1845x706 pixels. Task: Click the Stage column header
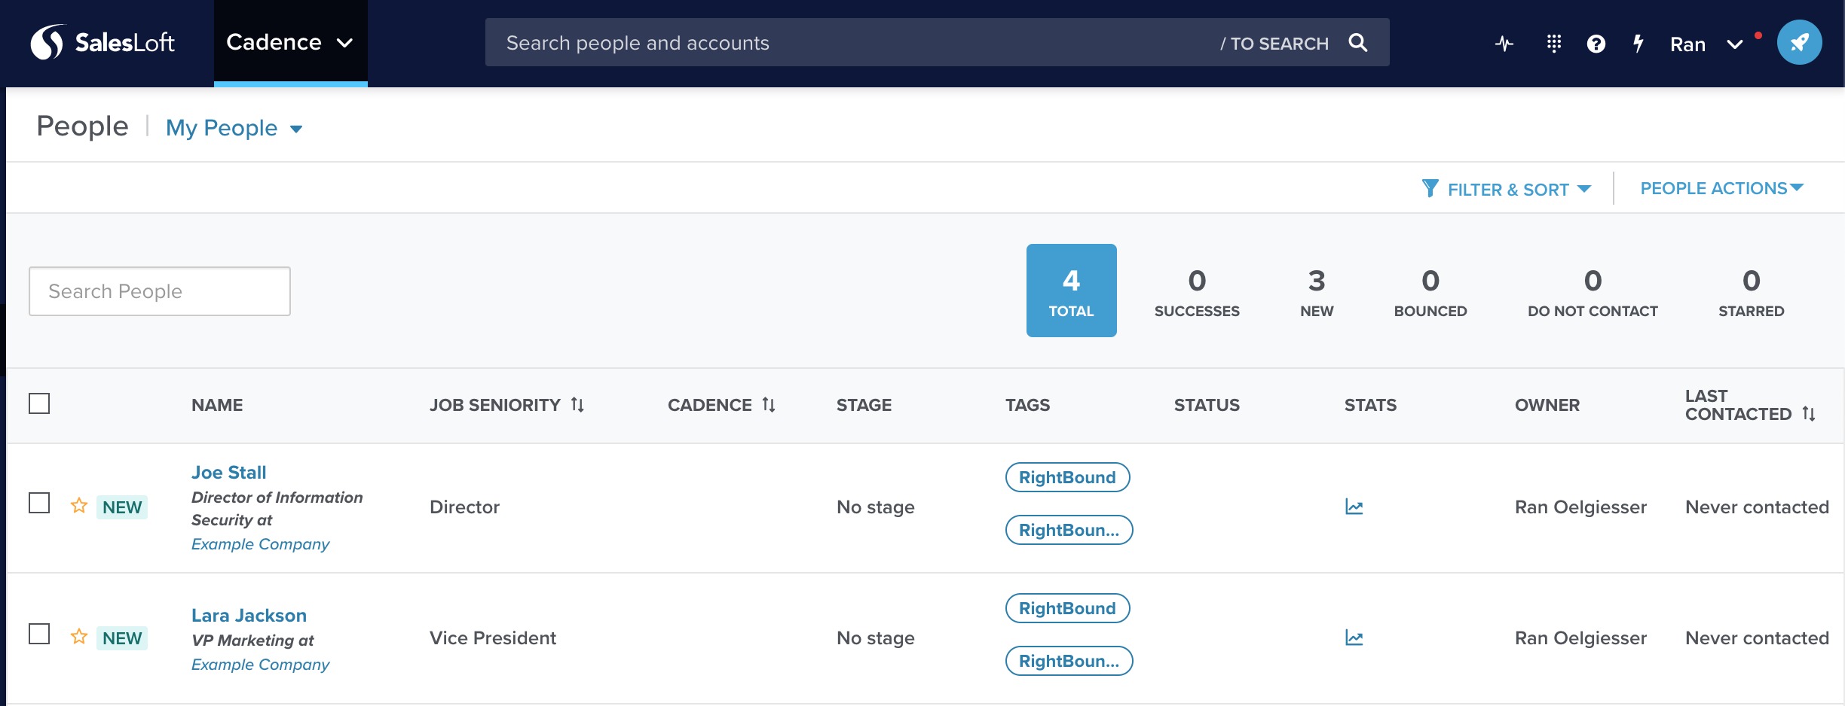point(864,405)
